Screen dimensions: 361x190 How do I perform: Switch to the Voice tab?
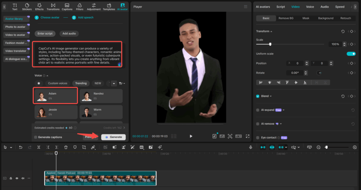click(310, 7)
